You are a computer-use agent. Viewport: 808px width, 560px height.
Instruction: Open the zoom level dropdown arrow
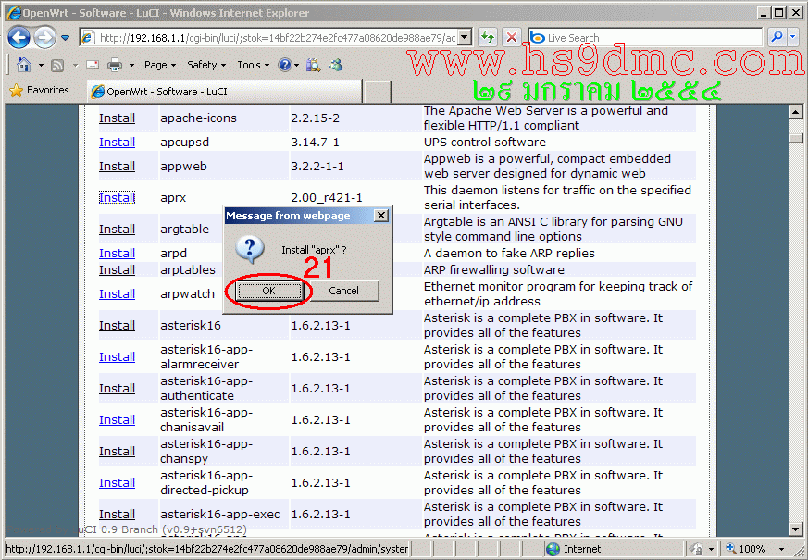click(782, 549)
